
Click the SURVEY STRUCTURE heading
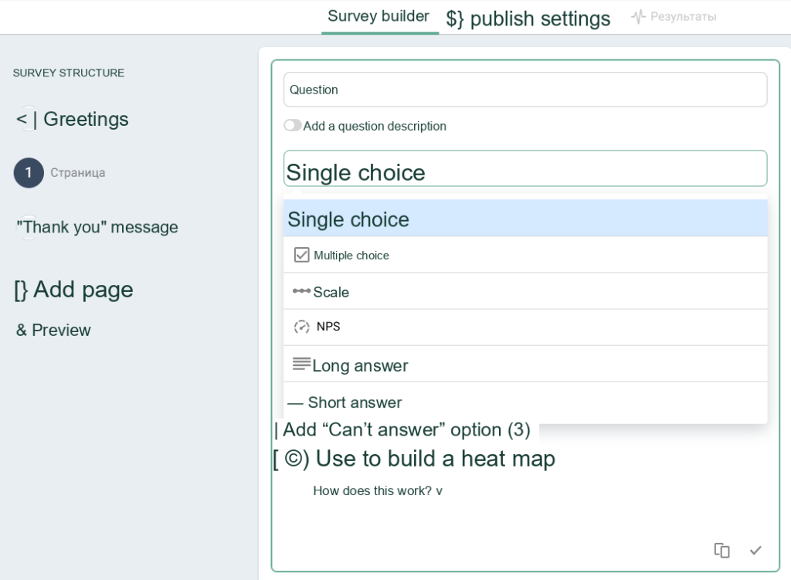pos(69,73)
